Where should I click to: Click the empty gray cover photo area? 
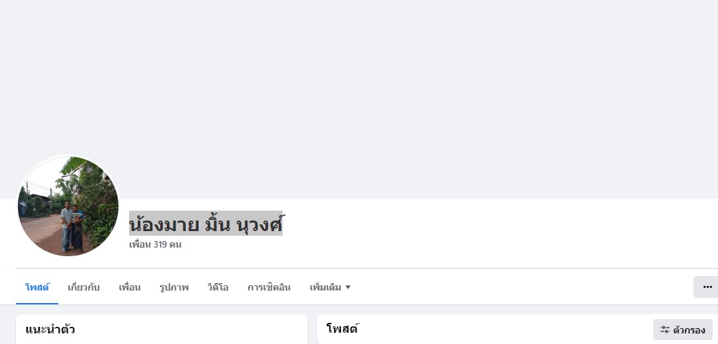tap(359, 99)
